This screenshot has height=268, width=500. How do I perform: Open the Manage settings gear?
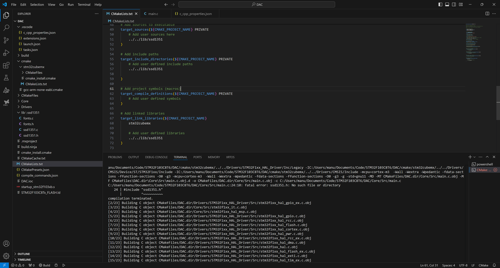pyautogui.click(x=6, y=256)
